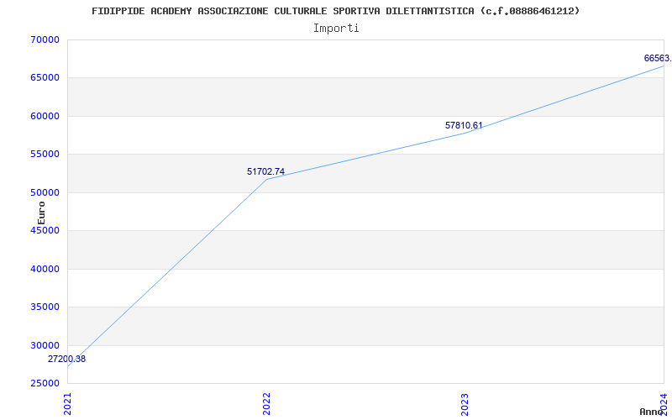Click the Euro axis title

coord(41,213)
